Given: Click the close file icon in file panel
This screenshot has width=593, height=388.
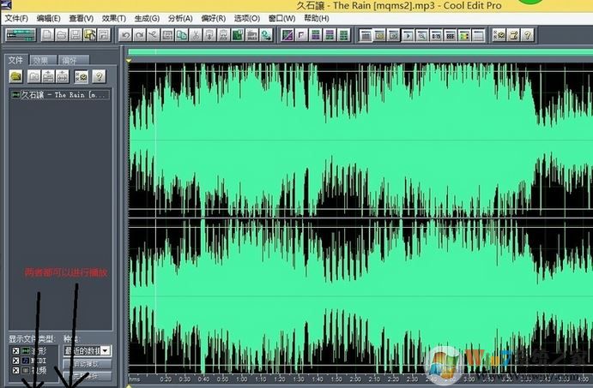Looking at the screenshot, I should 34,76.
